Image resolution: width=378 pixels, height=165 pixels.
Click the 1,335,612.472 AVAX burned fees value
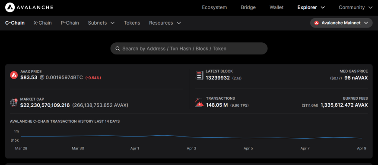click(x=344, y=105)
